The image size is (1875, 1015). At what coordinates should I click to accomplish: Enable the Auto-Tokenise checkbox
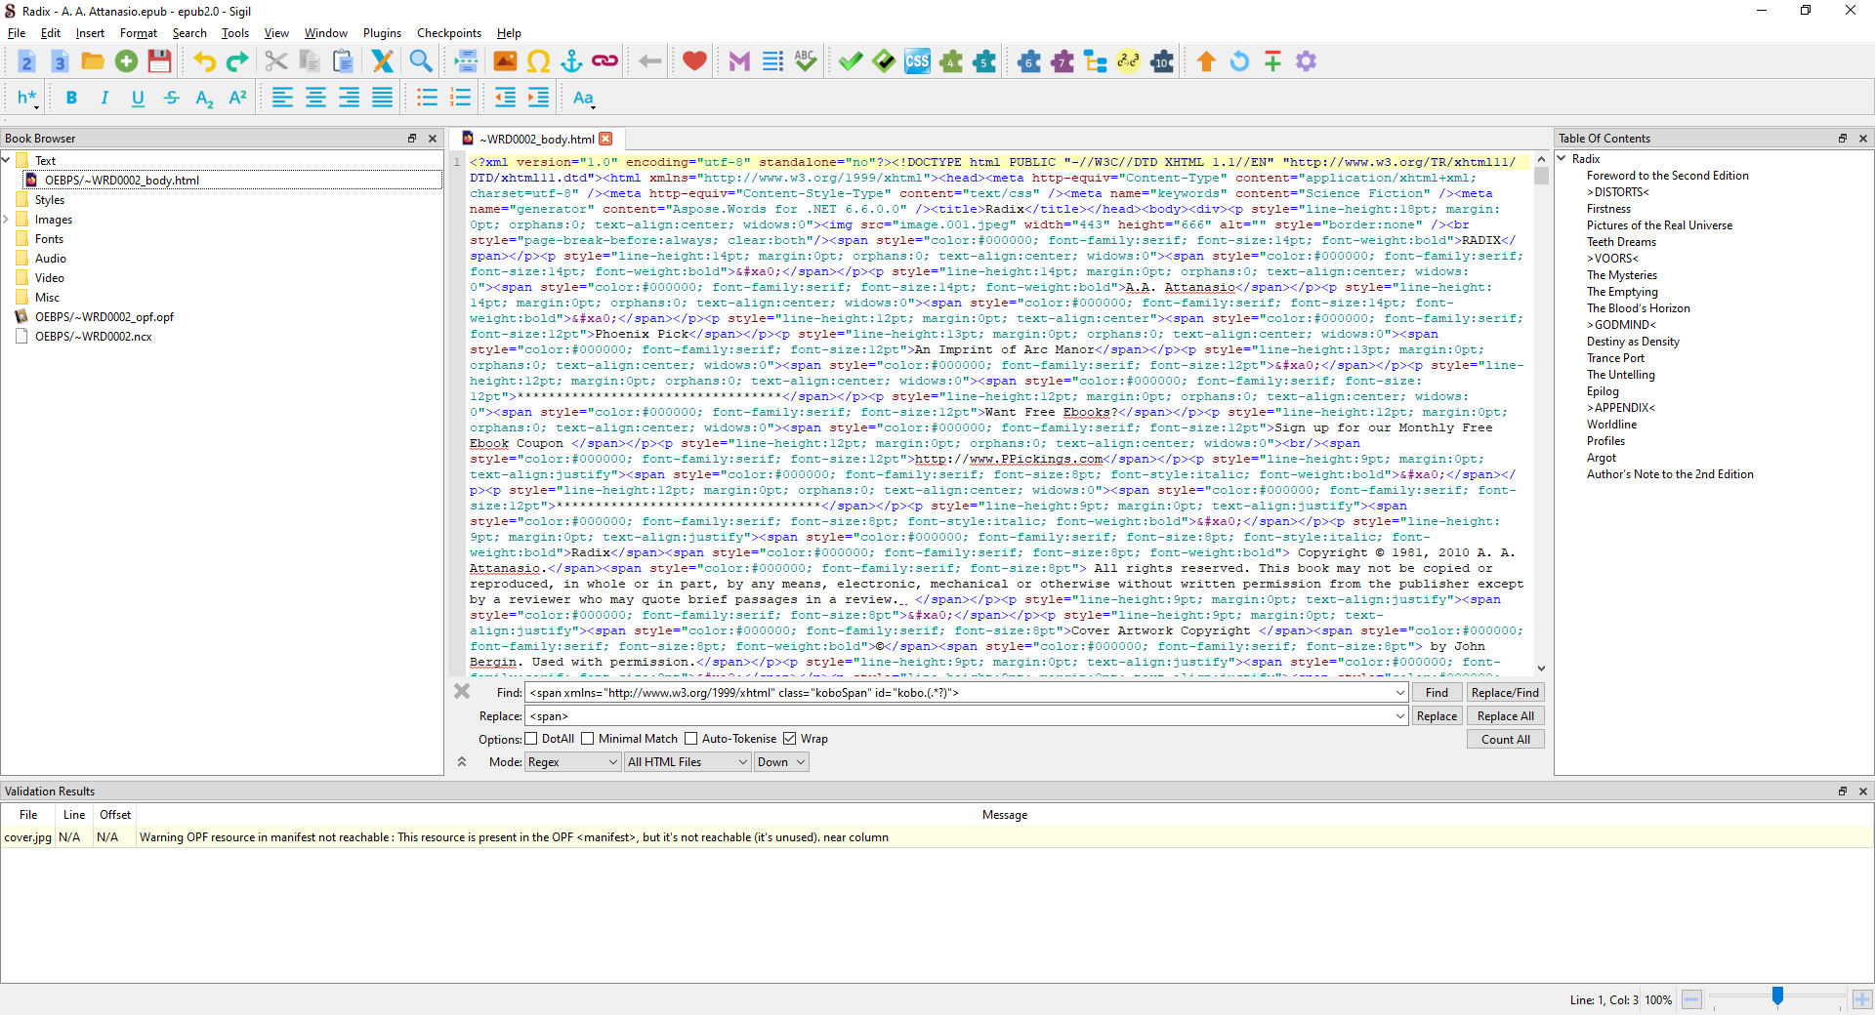click(691, 739)
